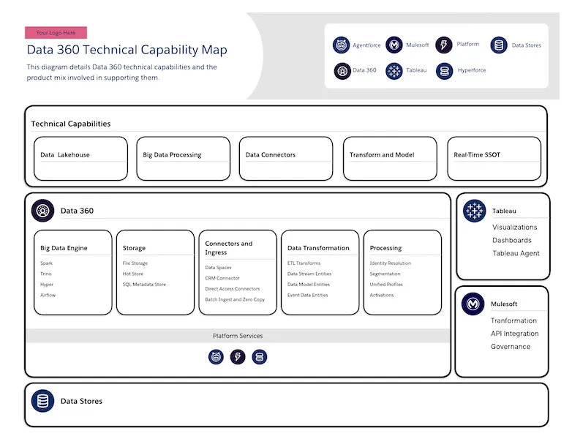Click the Data Stores icon in the legend
Image resolution: width=572 pixels, height=439 pixels.
point(499,45)
